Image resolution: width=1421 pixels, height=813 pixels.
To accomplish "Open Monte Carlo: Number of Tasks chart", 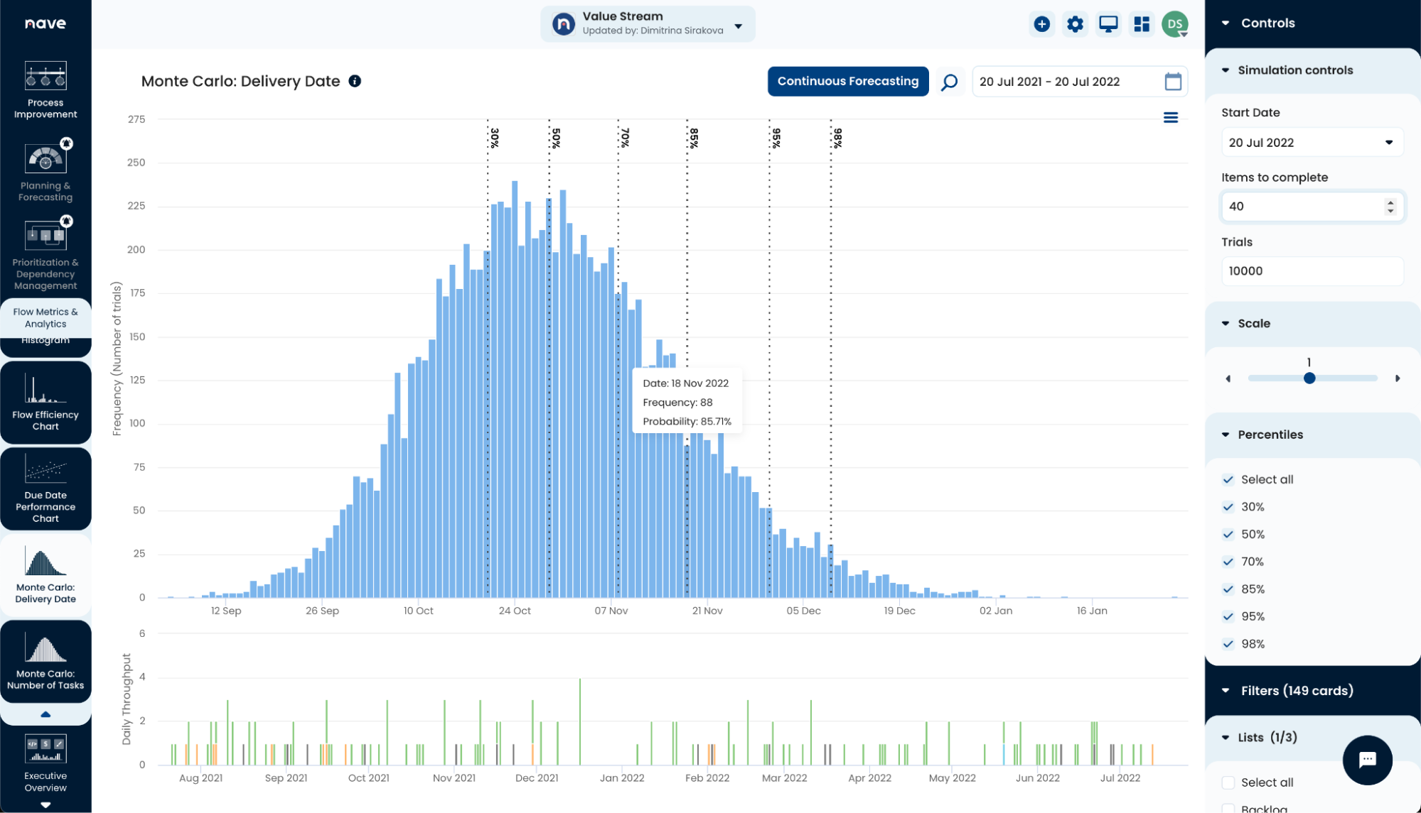I will 45,662.
